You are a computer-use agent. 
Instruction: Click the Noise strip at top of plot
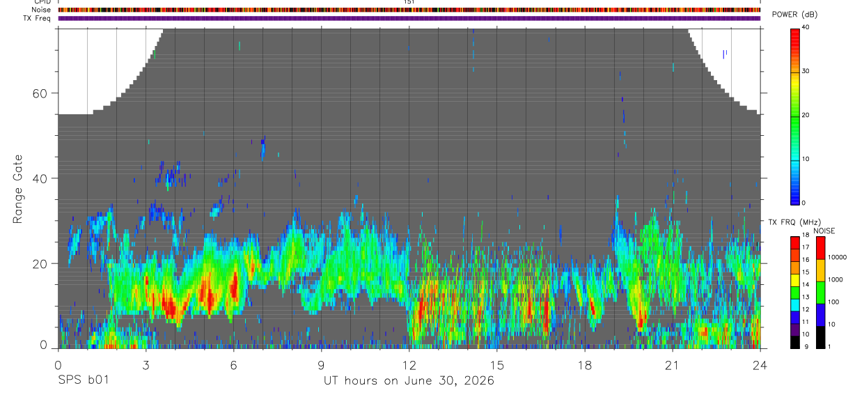pos(409,10)
